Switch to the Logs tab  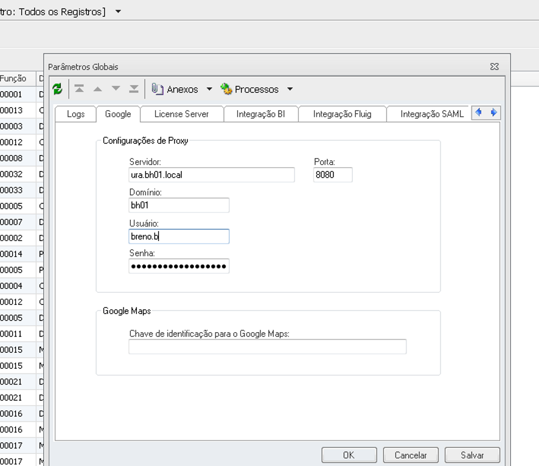tap(75, 114)
